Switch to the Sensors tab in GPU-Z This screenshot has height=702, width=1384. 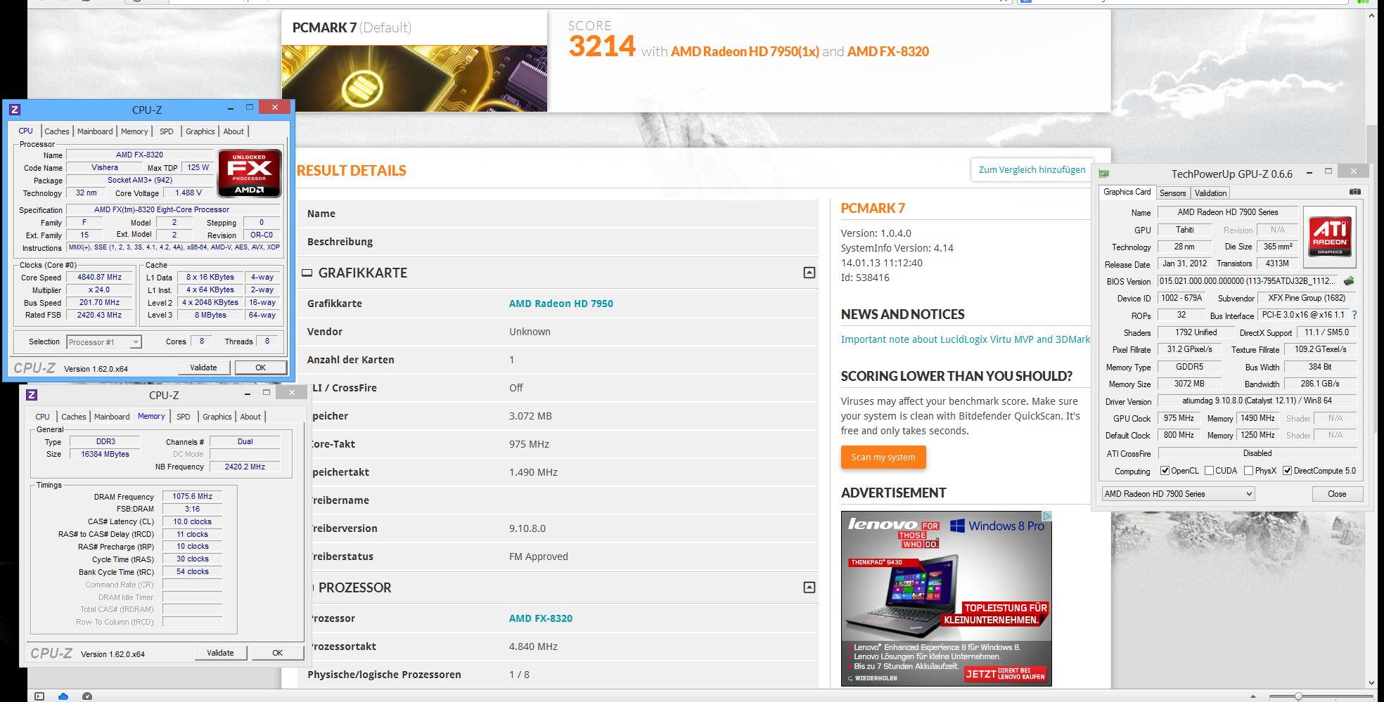1172,193
